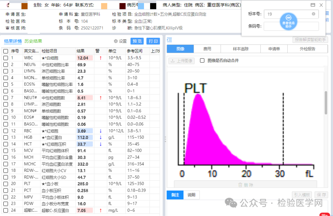Viewport: 333px width, 216px height.
Task: Click the 设置 gear settings icon
Action: tap(116, 41)
